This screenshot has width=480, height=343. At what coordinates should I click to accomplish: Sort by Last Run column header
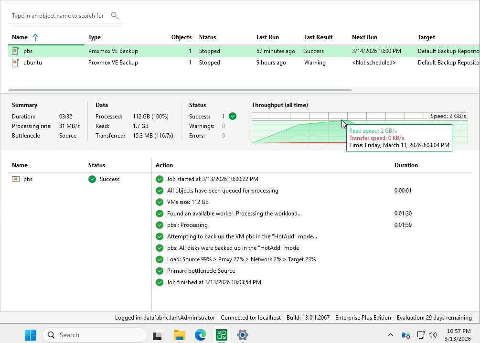[267, 37]
